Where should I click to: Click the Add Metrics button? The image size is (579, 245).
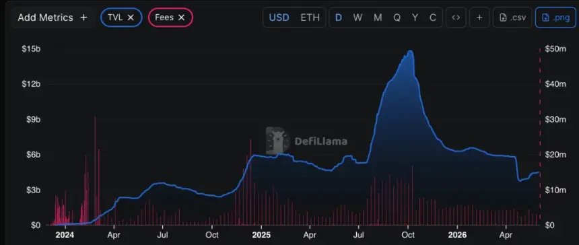tap(53, 17)
